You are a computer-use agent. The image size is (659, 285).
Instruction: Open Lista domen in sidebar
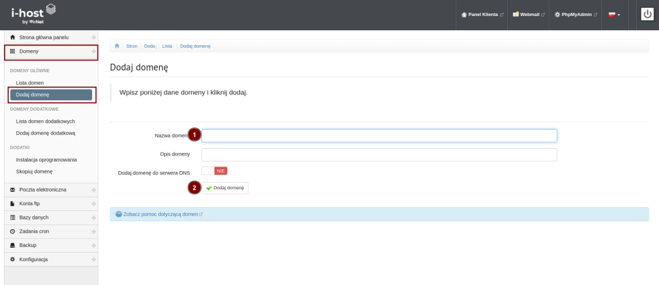[x=30, y=83]
